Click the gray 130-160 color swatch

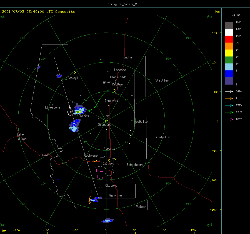point(229,25)
